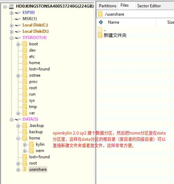
Task: Click the run folder icon
Action: [25, 94]
